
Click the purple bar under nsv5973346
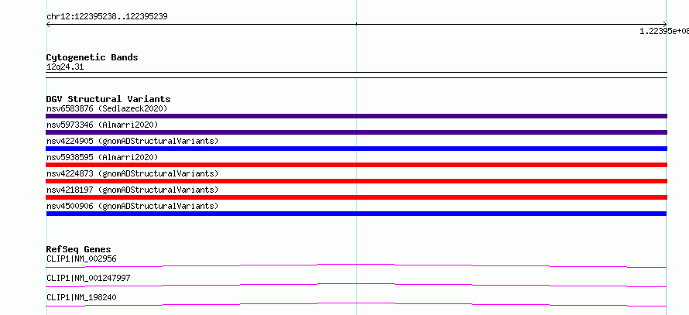click(356, 132)
